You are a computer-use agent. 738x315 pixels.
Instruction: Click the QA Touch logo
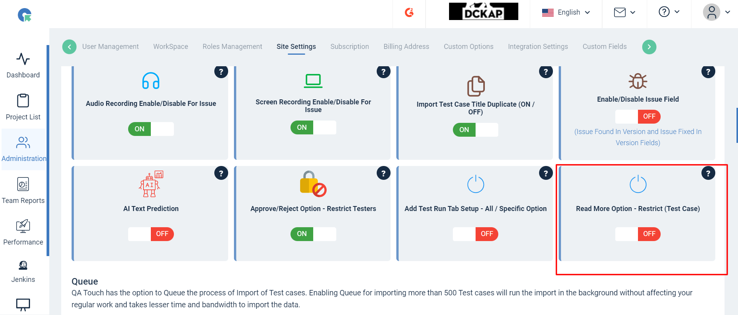coord(25,15)
